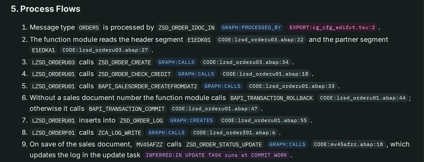This screenshot has height=162, width=424.
Task: Click the MV45AFZZ include name
Action: tap(150, 144)
